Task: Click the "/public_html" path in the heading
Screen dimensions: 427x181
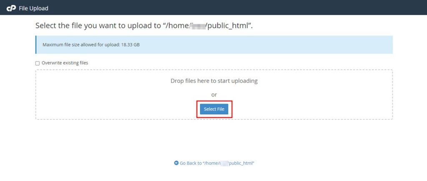Action: click(229, 26)
